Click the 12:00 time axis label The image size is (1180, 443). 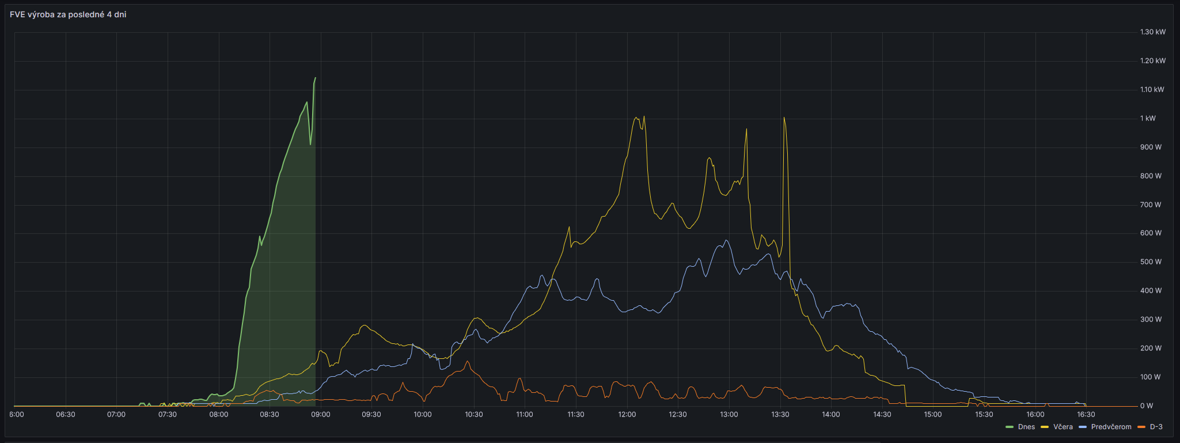point(627,415)
